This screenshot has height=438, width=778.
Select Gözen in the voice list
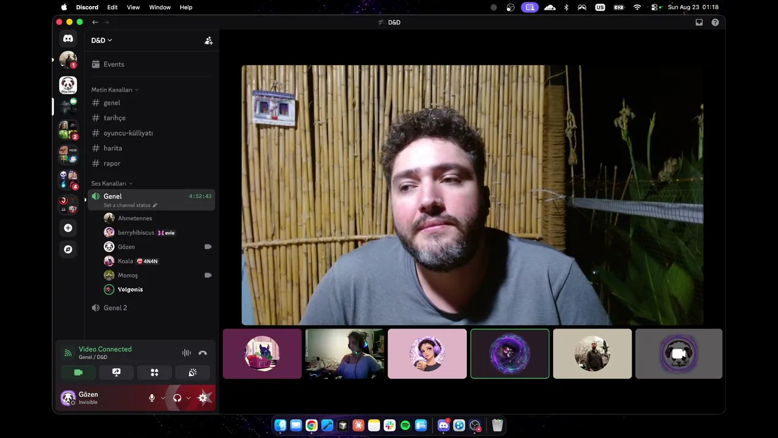tap(158, 247)
